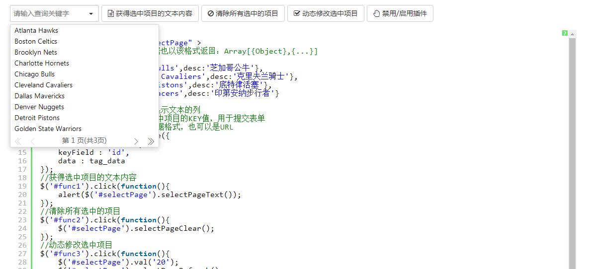This screenshot has height=269, width=590.
Task: Click the search keyword input field
Action: pos(47,14)
